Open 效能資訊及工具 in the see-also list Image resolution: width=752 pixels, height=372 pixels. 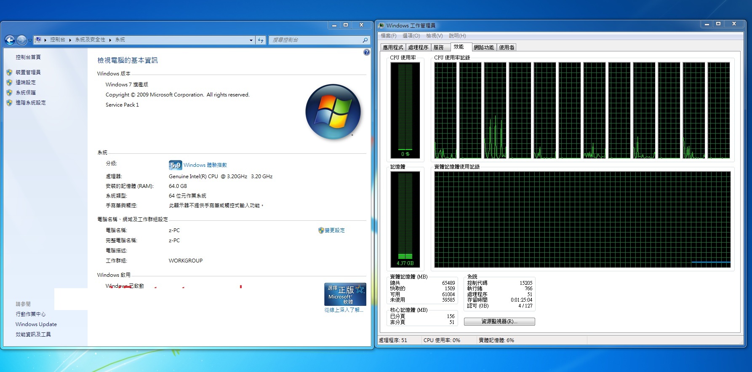(33, 335)
